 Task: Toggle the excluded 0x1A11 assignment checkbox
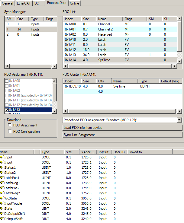coord(7,100)
